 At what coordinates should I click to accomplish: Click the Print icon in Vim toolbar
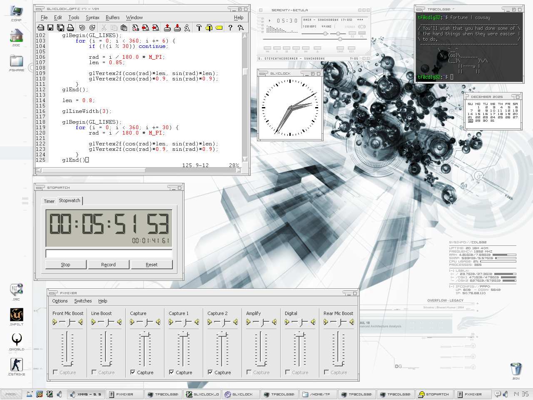[x=70, y=27]
